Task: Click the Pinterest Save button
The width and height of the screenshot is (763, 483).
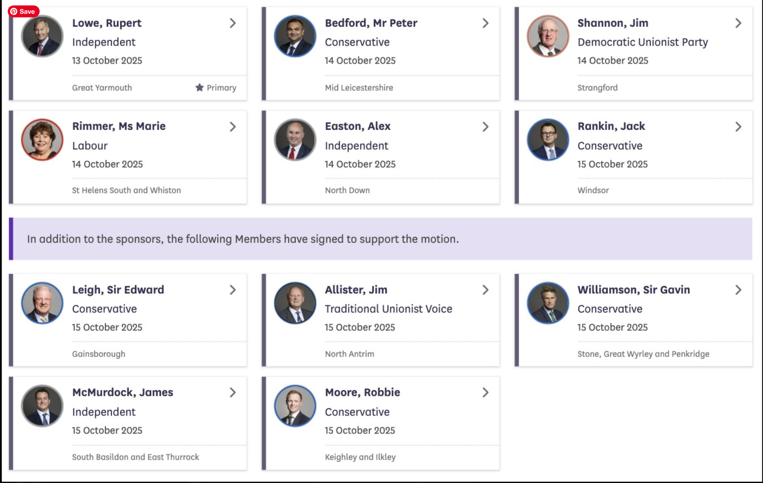Action: pos(23,11)
